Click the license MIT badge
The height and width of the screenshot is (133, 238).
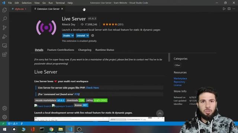pos(81,105)
